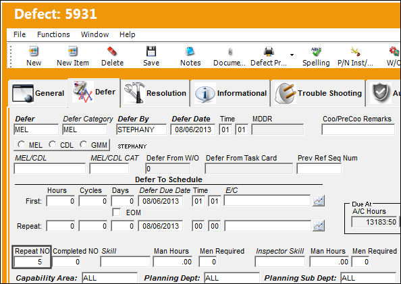Click the First row E/C chart icon
Viewport: 401px width, 284px height.
pos(319,200)
